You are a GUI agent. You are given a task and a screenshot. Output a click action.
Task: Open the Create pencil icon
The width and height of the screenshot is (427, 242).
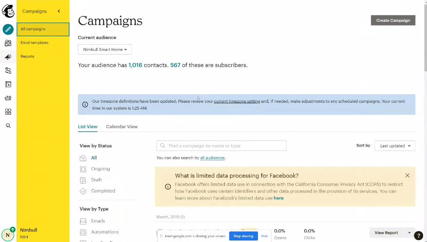click(x=8, y=29)
